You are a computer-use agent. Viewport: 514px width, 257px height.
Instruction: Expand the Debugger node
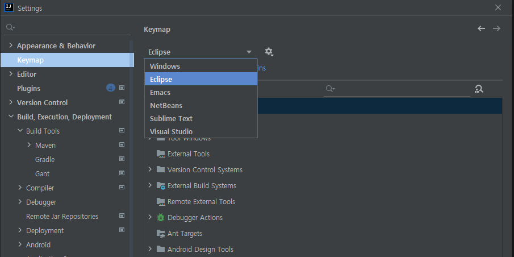click(20, 202)
